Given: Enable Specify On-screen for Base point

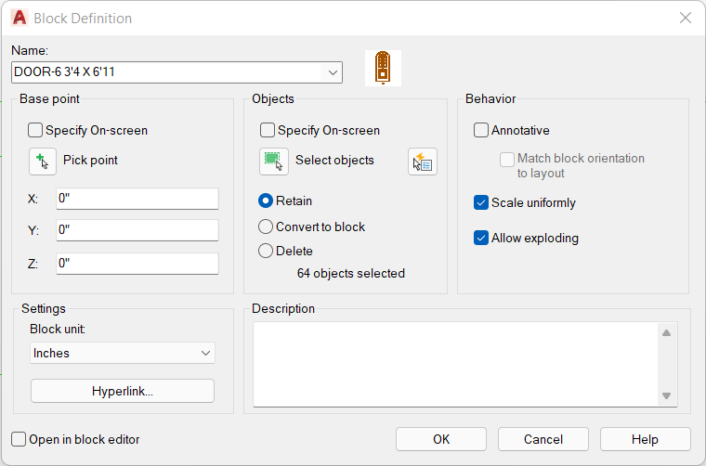Looking at the screenshot, I should (35, 131).
